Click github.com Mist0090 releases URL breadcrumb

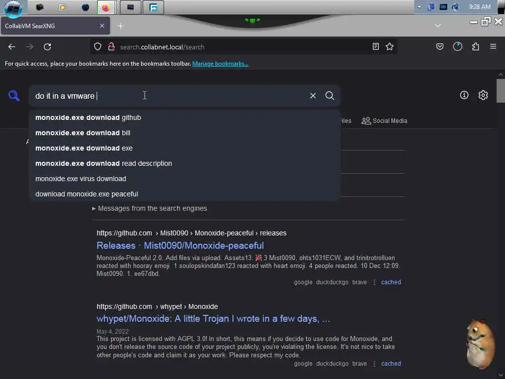tap(191, 233)
